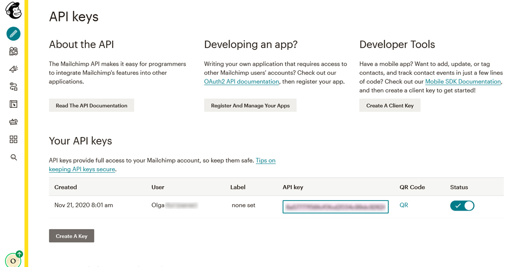Open the Integrations grid icon
Viewport: 511px width, 267px height.
click(x=13, y=139)
